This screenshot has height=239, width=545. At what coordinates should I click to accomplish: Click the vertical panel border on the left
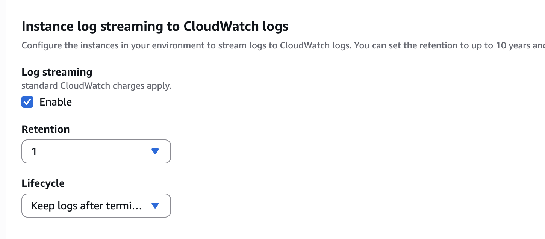6,120
